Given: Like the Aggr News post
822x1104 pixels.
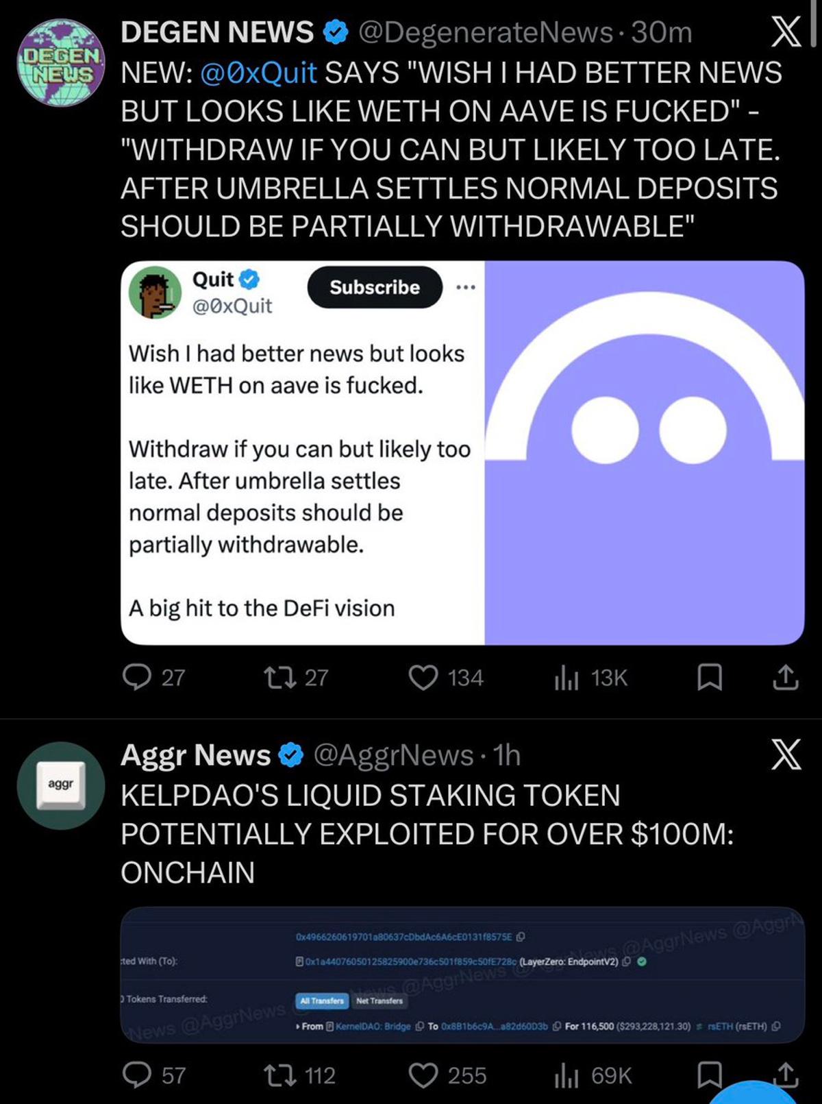Looking at the screenshot, I should tap(423, 1075).
